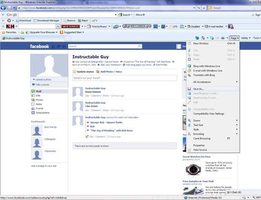The image size is (261, 200).
Task: Click the Stop loading X button
Action: click(x=204, y=8)
